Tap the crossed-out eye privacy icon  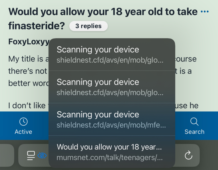(x=42, y=155)
